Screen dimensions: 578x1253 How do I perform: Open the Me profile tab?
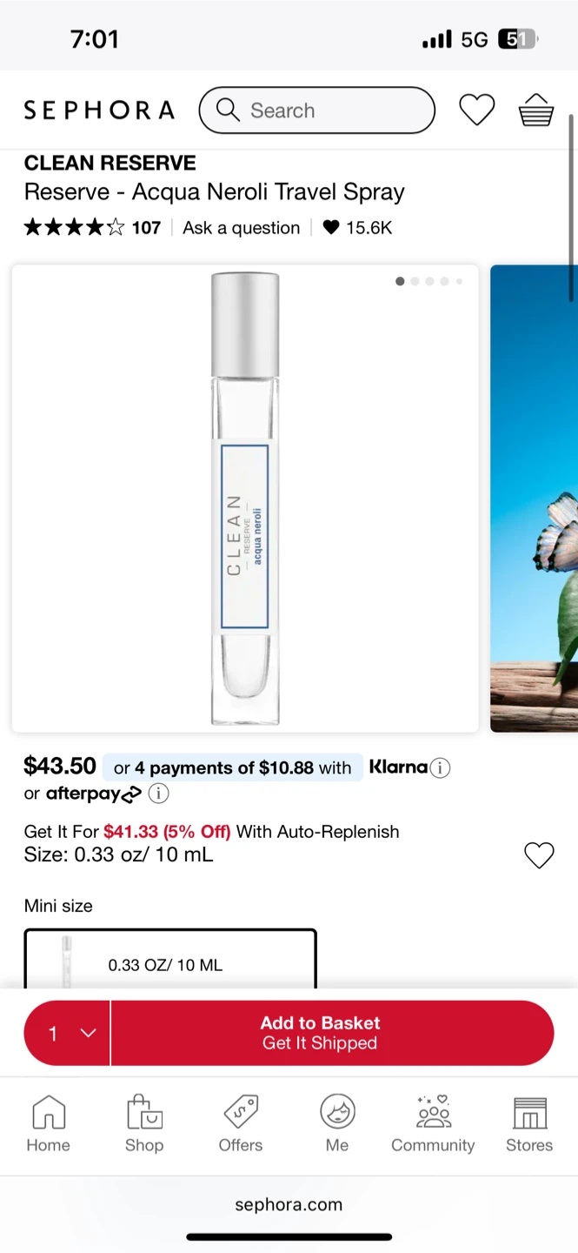click(x=337, y=1123)
